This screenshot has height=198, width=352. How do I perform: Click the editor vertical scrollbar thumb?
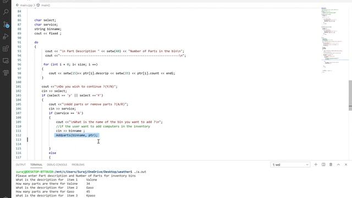point(350,95)
